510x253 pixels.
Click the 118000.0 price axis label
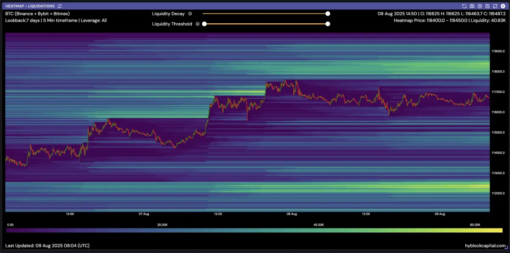(498, 72)
